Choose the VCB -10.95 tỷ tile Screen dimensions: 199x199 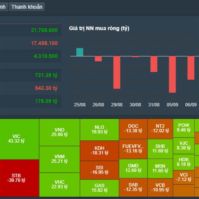[x=160, y=188]
